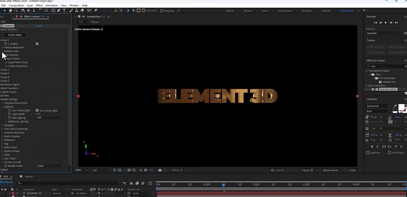Jump to last frame in Preview
Screen dimensions: 407x197
(x=396, y=22)
